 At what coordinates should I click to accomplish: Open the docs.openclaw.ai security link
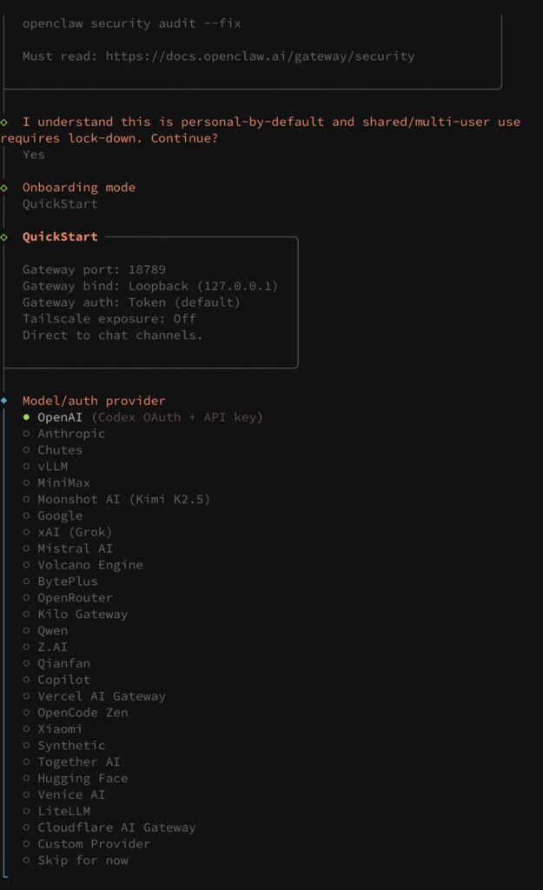(x=260, y=56)
